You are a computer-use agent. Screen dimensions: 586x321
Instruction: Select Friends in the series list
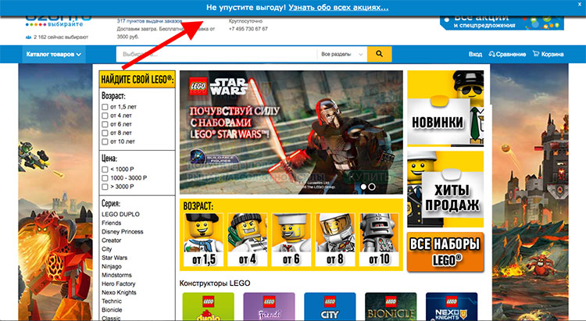(x=112, y=223)
